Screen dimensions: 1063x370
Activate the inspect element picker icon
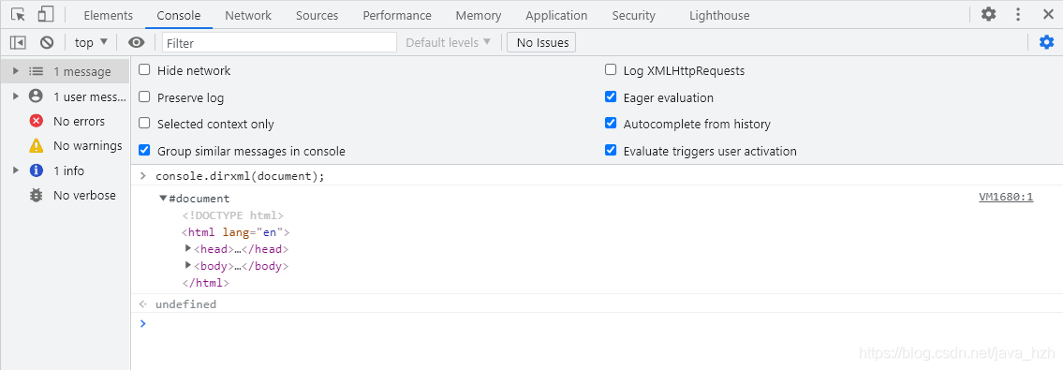[19, 14]
